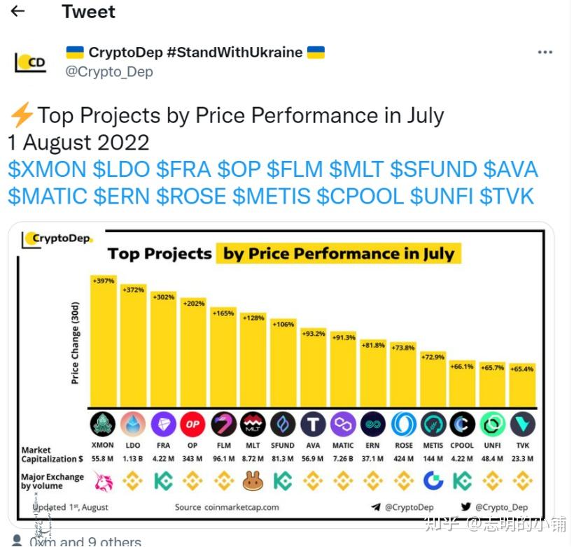Open the $ROSE cashtag
The image size is (581, 547).
tap(191, 197)
